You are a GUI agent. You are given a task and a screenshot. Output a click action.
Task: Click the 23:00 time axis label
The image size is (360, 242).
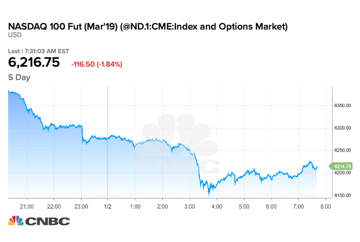pos(81,206)
